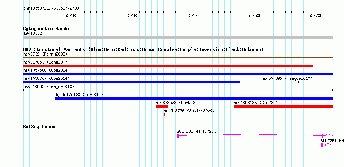The width and height of the screenshot is (344, 167).
Task: Click the nsv9739 (Perry2008) label
Action: [45, 54]
